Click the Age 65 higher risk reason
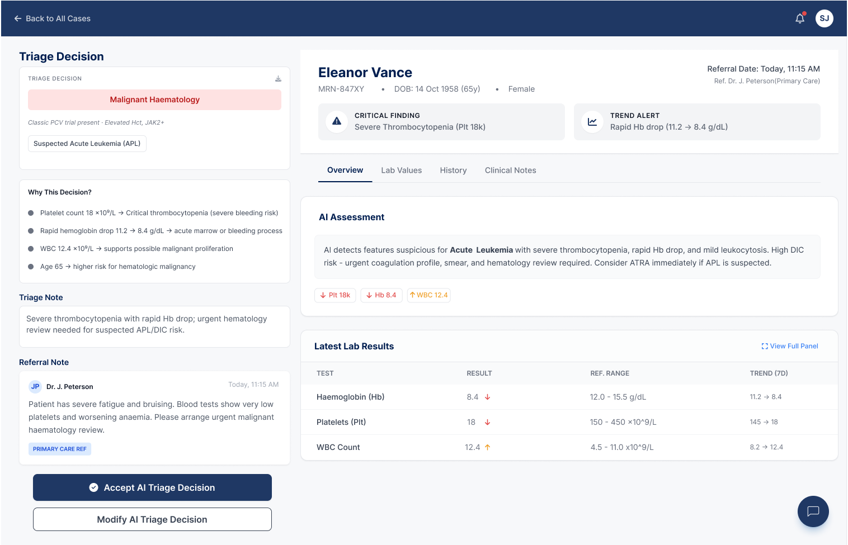The image size is (848, 545). [112, 267]
